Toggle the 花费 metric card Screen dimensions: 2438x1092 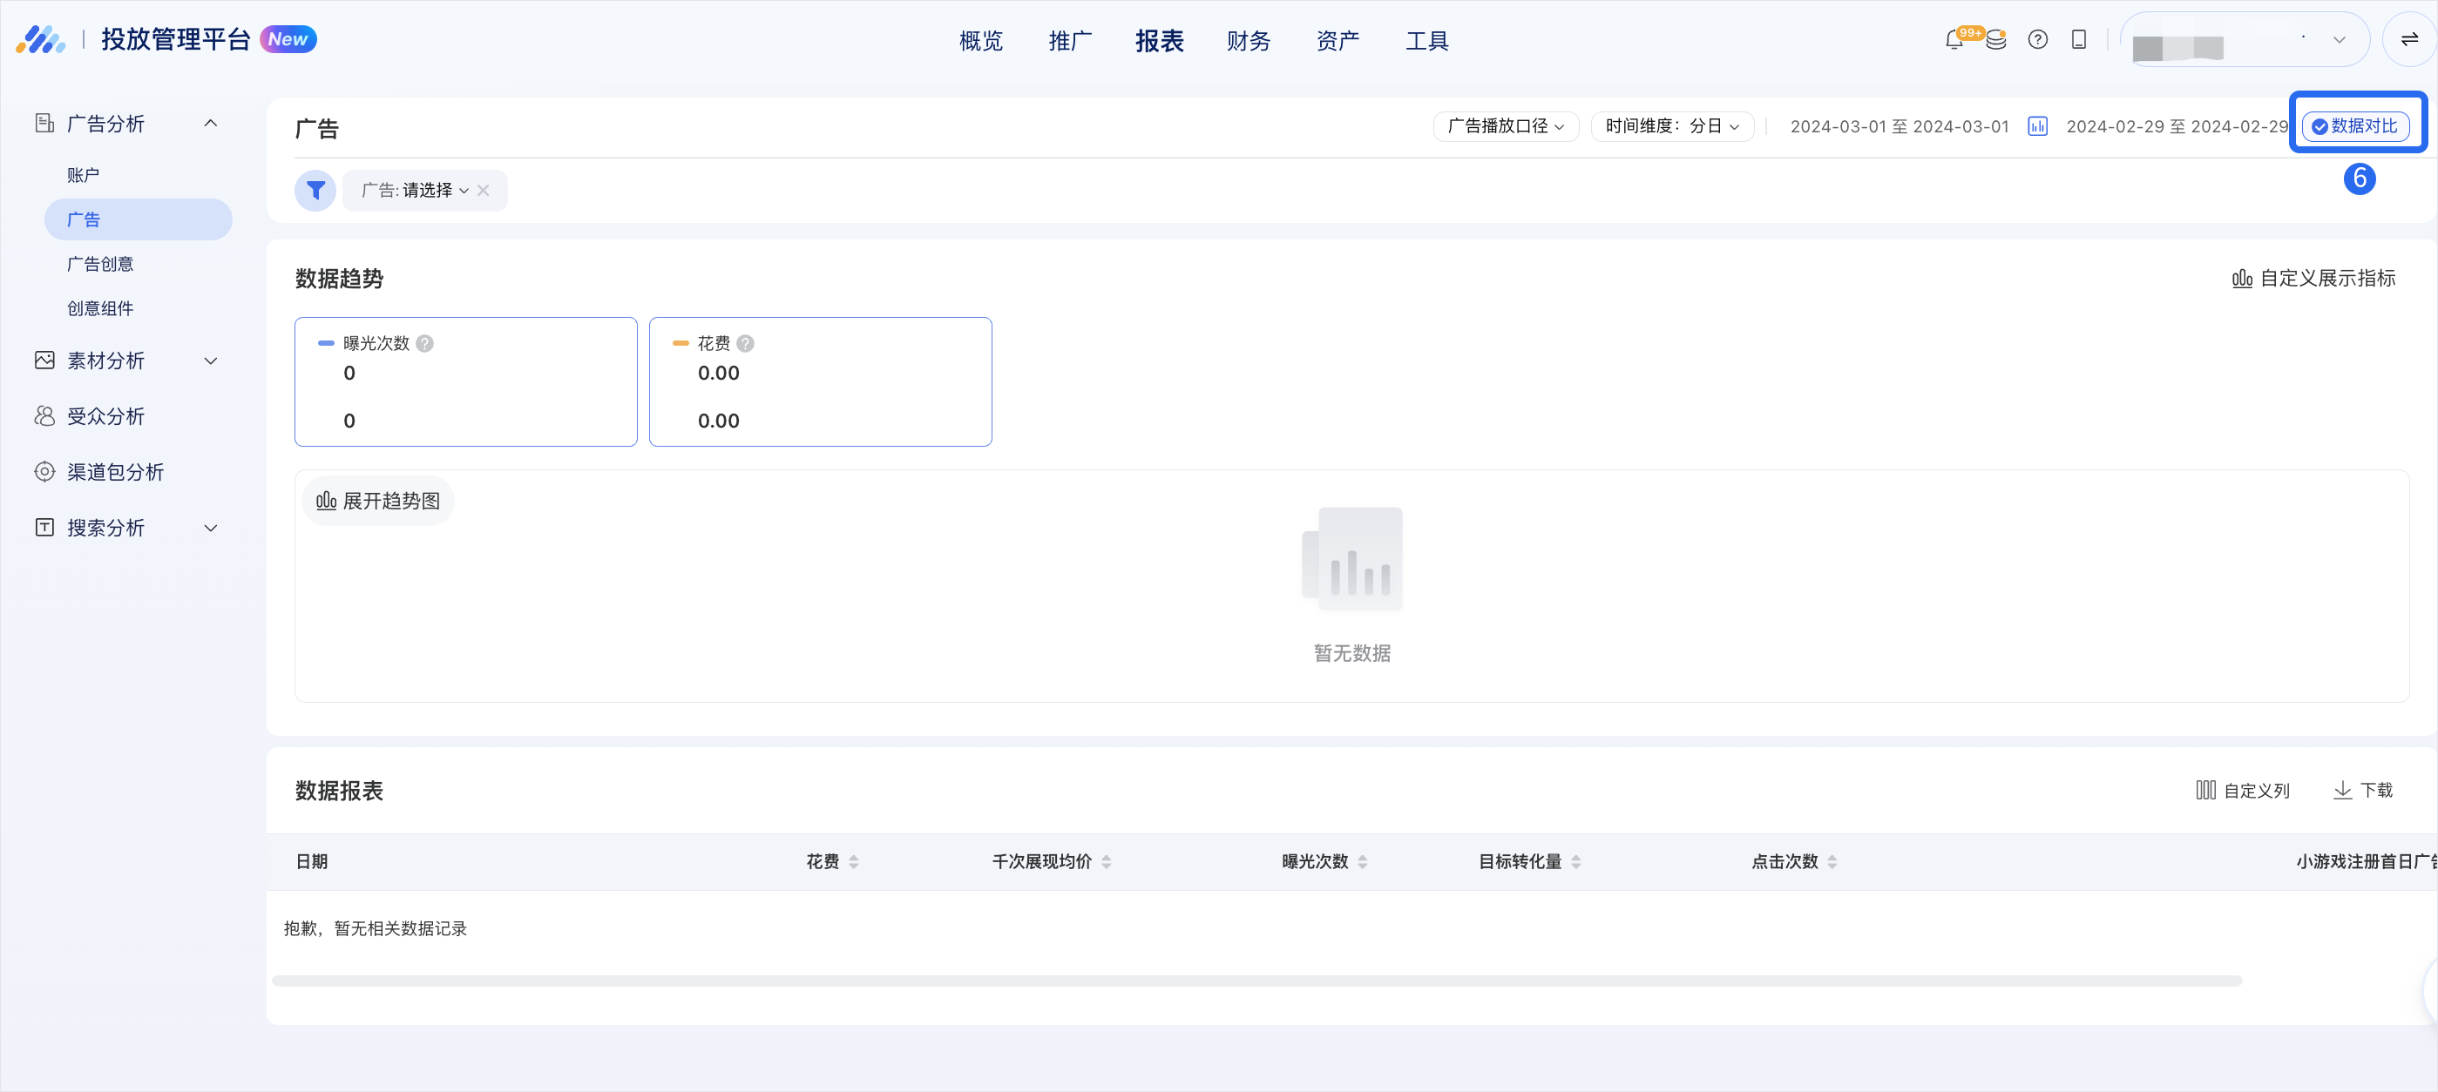point(820,381)
